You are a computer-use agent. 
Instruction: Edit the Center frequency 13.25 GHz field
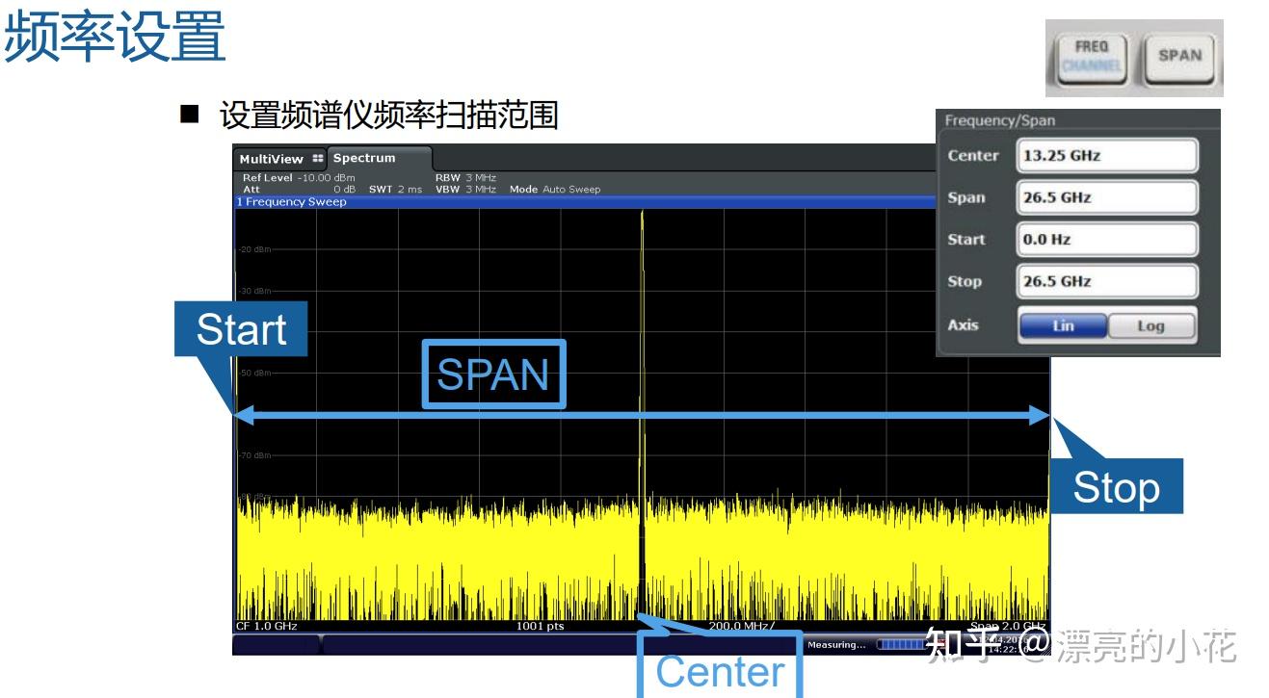[x=1106, y=155]
